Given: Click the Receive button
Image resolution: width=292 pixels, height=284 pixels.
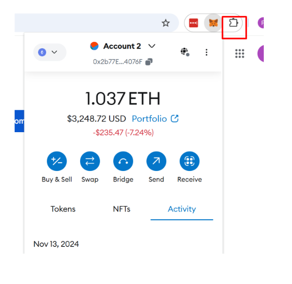Looking at the screenshot, I should coord(189,162).
